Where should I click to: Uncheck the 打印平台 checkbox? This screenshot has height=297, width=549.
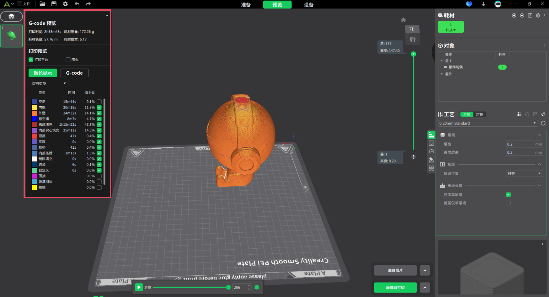(x=31, y=60)
